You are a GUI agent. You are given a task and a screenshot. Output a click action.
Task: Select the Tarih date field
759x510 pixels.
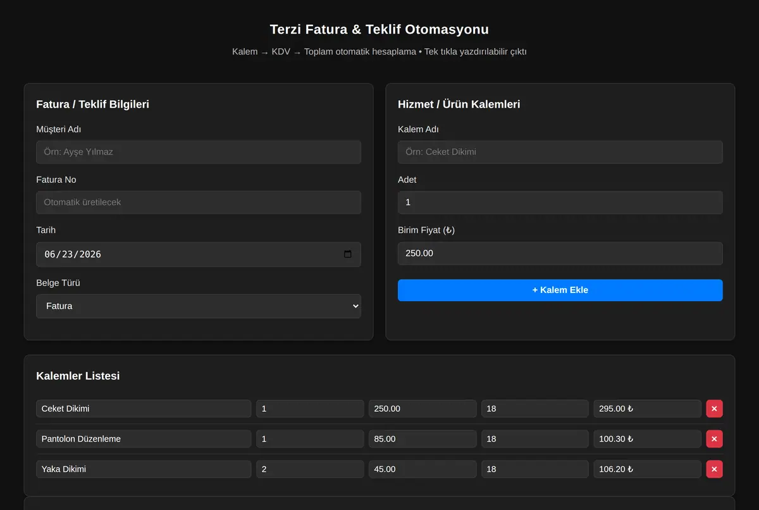pos(199,254)
